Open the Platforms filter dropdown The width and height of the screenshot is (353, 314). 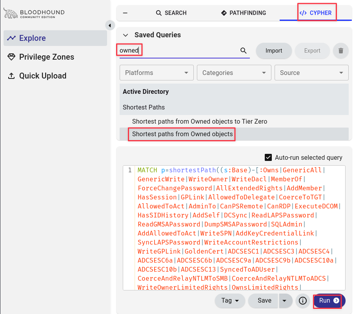coord(156,73)
